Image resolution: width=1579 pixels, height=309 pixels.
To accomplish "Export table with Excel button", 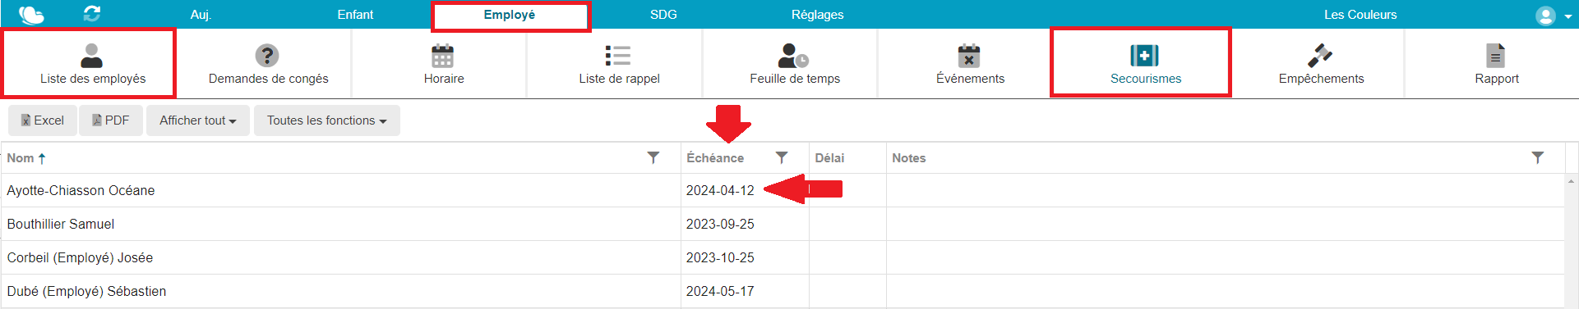I will (43, 120).
